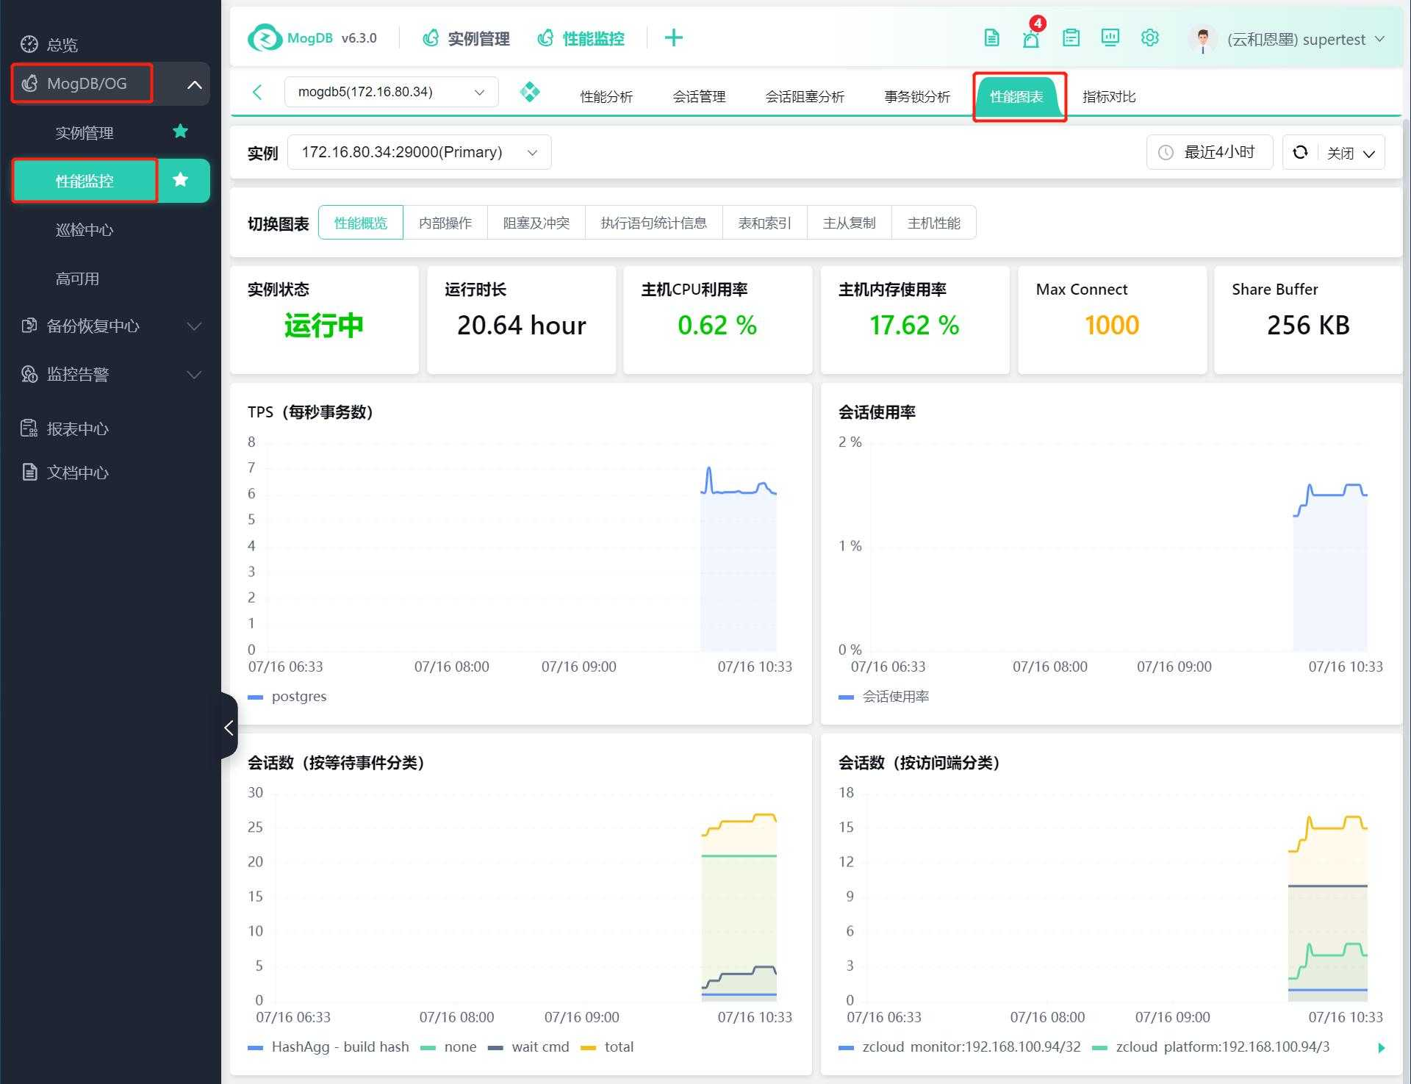Toggle the wait cmd legend series

point(528,1047)
